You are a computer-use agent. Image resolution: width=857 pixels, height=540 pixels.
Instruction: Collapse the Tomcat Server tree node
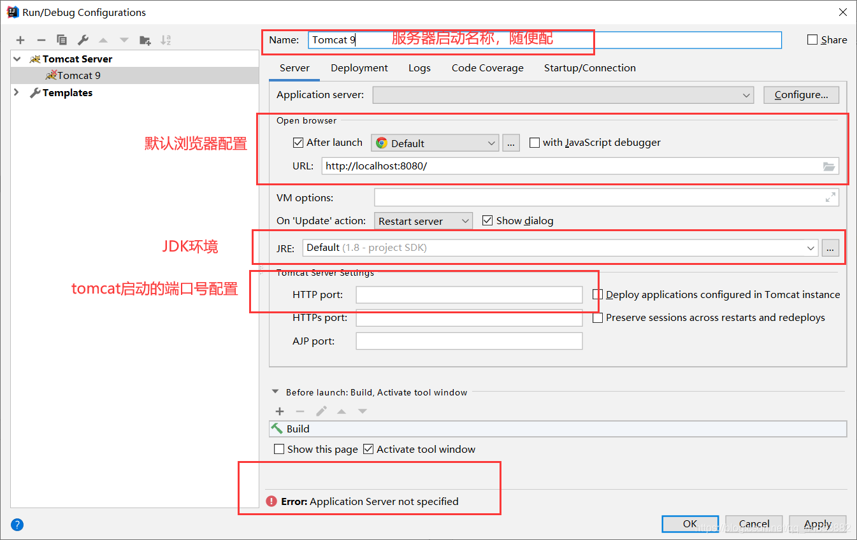pos(17,59)
